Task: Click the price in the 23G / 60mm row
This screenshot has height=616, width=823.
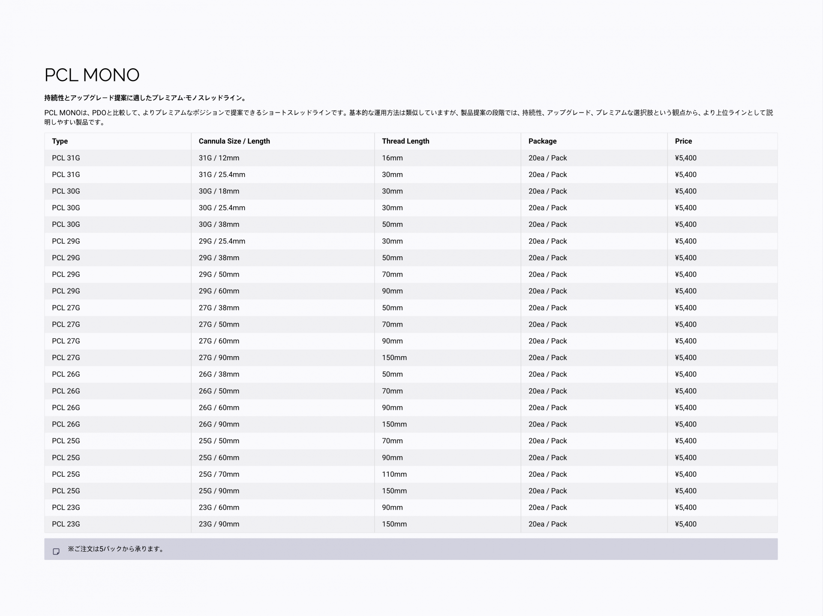Action: 722,508
